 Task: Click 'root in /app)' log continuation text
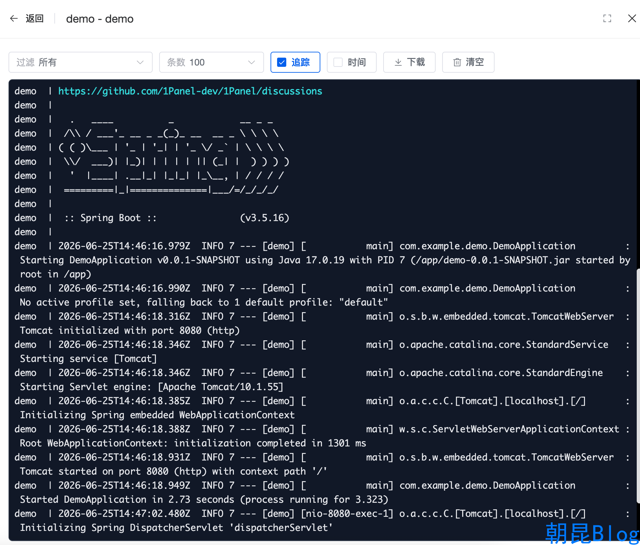coord(56,274)
